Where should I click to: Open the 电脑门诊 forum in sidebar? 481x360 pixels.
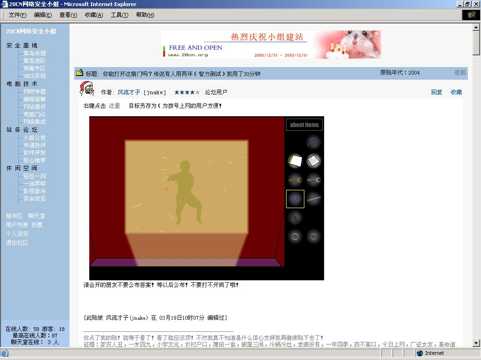(x=35, y=114)
